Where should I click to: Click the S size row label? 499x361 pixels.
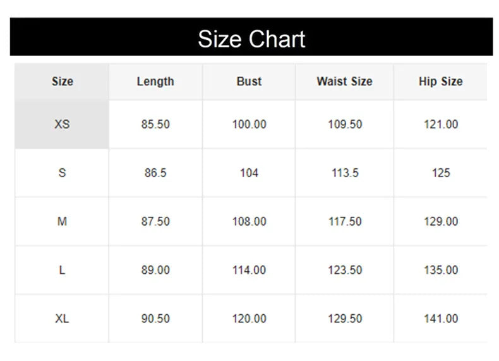(62, 173)
